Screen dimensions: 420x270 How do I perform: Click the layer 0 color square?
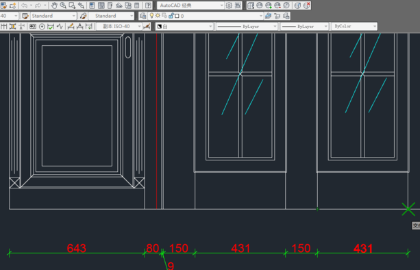177,16
